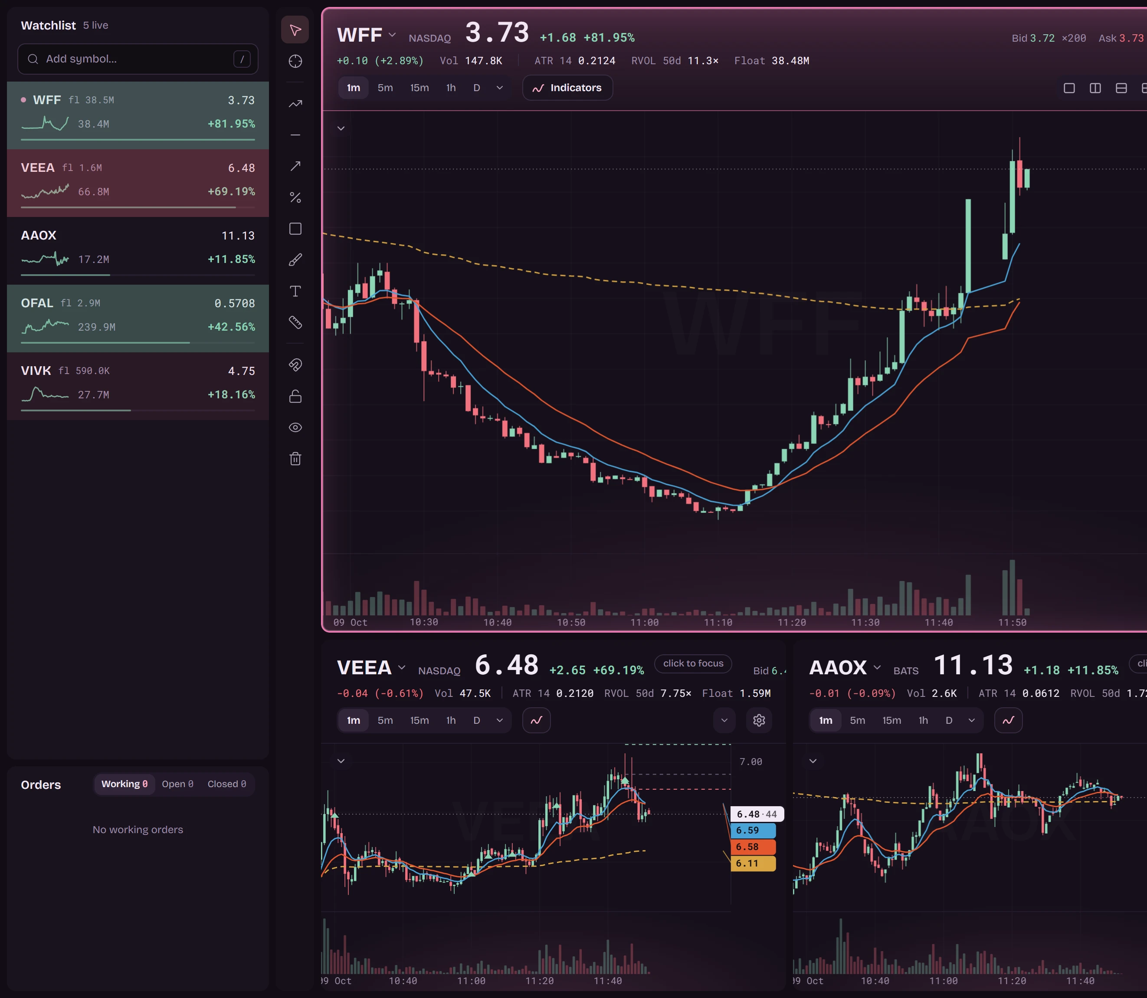Select VIVK in the watchlist

[x=138, y=386]
